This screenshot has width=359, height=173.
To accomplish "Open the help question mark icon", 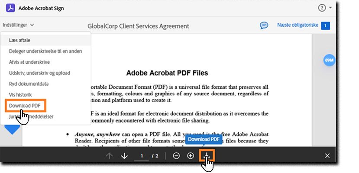I will [322, 8].
